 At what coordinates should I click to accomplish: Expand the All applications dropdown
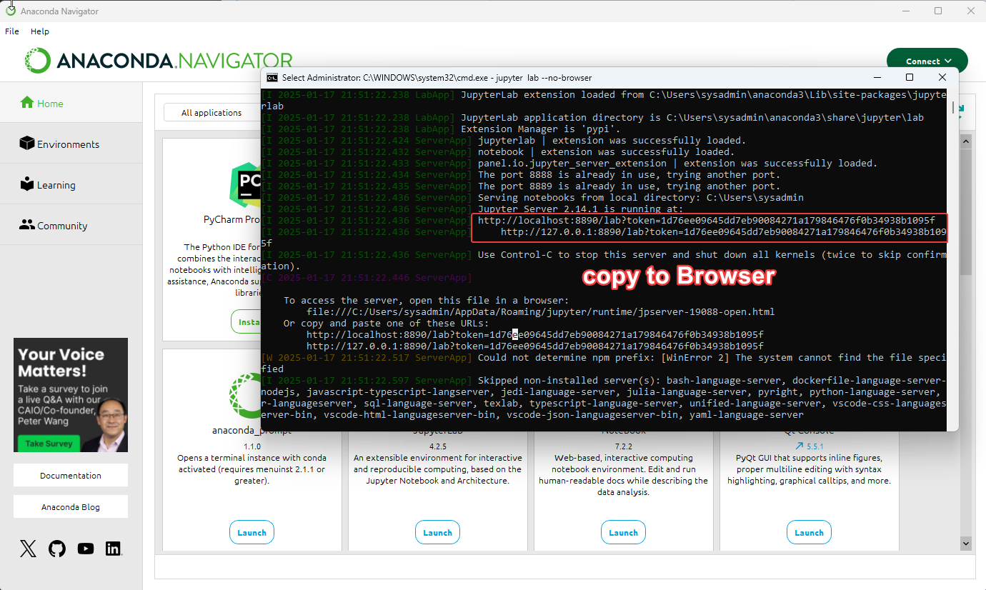tap(211, 113)
